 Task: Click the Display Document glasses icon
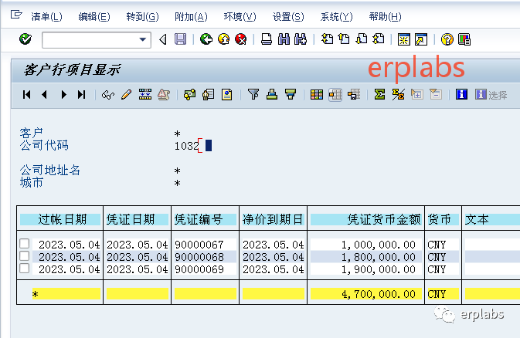click(108, 95)
